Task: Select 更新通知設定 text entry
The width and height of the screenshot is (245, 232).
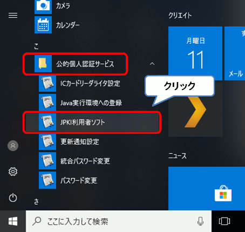Action: [80, 141]
